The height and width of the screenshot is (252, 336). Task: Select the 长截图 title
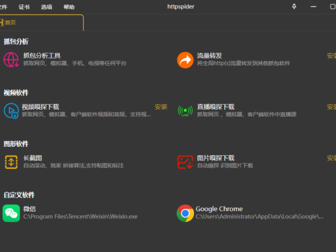point(32,158)
